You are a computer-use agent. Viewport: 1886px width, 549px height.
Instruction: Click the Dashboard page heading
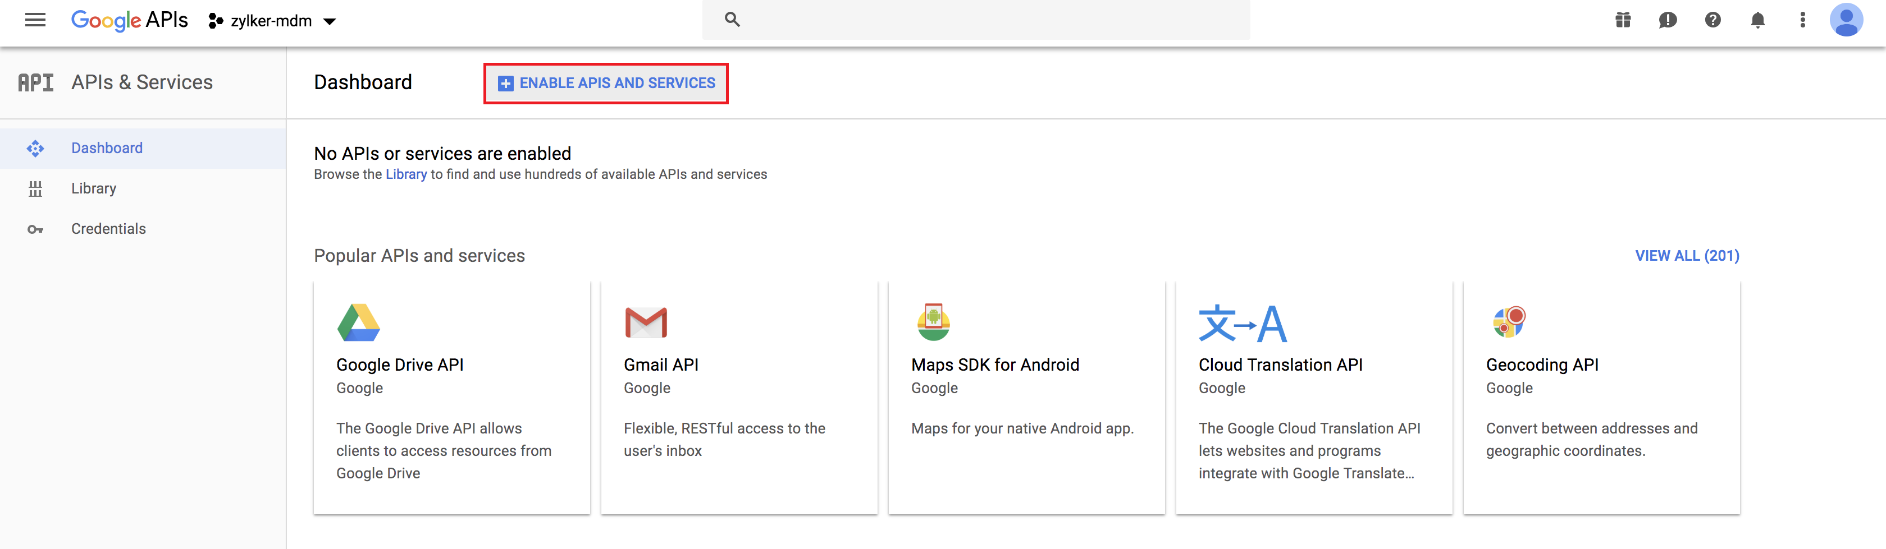tap(363, 82)
